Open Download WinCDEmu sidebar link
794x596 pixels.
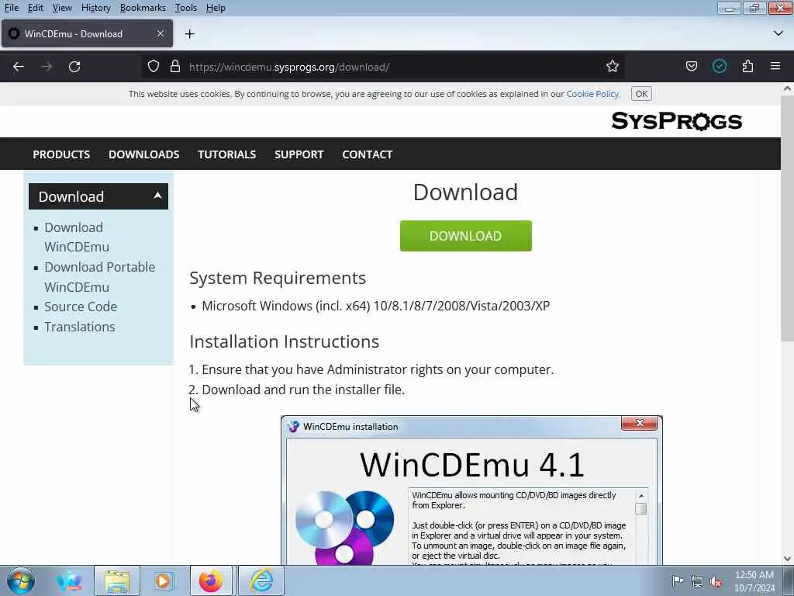[77, 237]
